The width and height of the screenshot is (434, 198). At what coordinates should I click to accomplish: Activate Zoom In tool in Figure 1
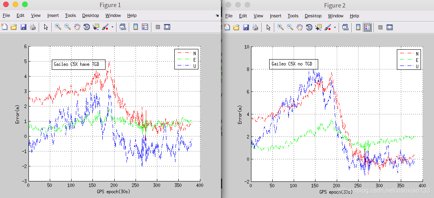click(58, 27)
